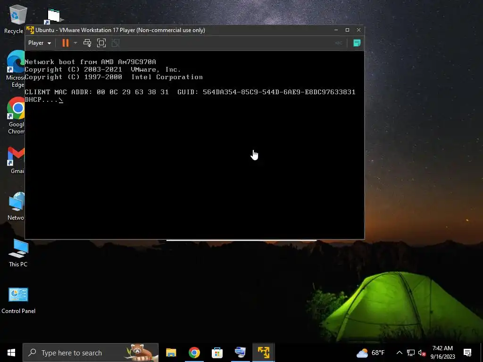
Task: Open the Player menu in VMware
Action: click(x=40, y=43)
